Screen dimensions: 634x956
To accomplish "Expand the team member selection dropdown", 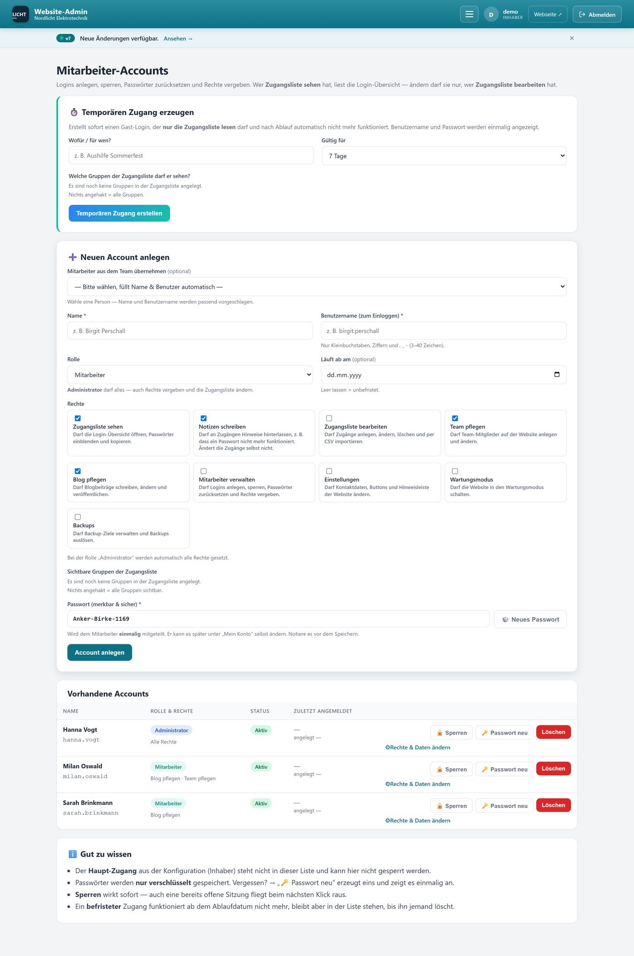I will coord(317,286).
